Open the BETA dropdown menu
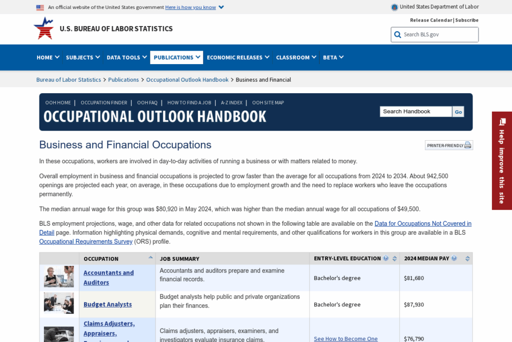Viewport: 512px width, 342px height. (333, 57)
